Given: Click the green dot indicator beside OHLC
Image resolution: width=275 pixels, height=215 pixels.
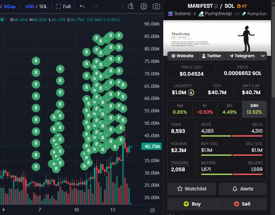Looking at the screenshot, I should click(x=2, y=20).
